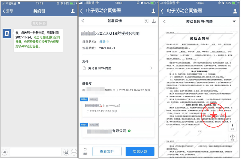Tap the 消息 back arrow in chat
This screenshot has width=241, height=159.
click(x=8, y=11)
